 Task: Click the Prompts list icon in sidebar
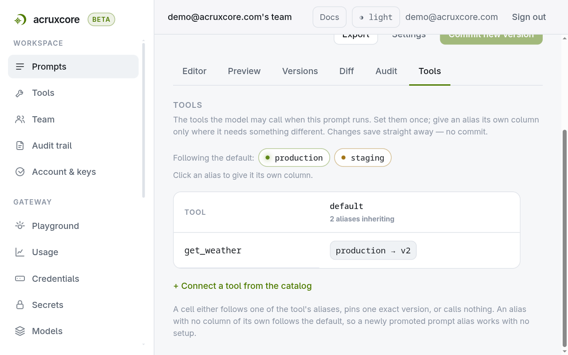[x=20, y=67]
